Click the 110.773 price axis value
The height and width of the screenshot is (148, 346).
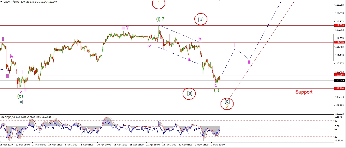[x=339, y=64]
